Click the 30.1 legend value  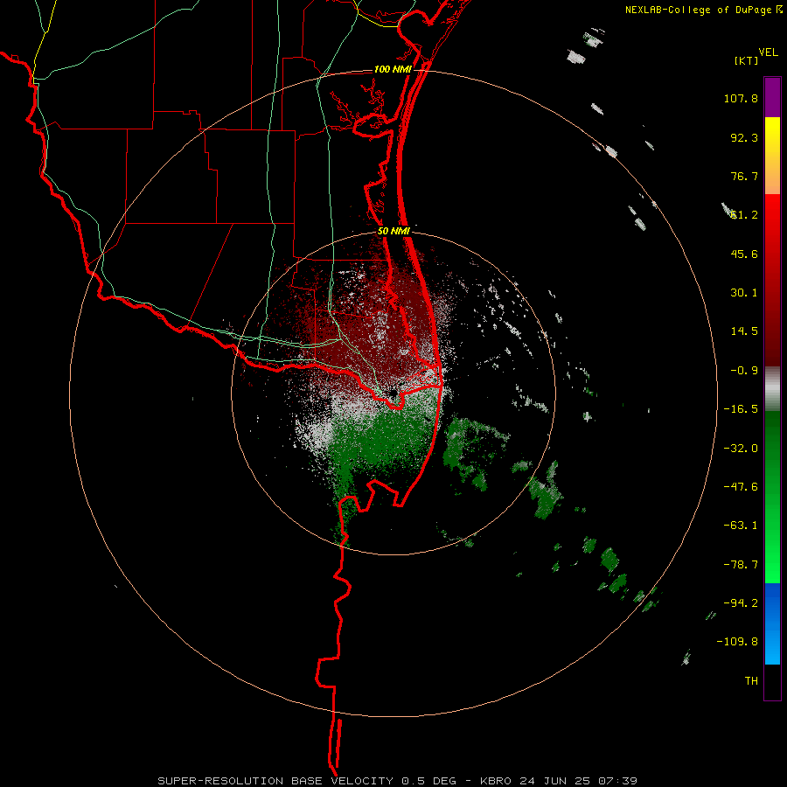click(744, 293)
